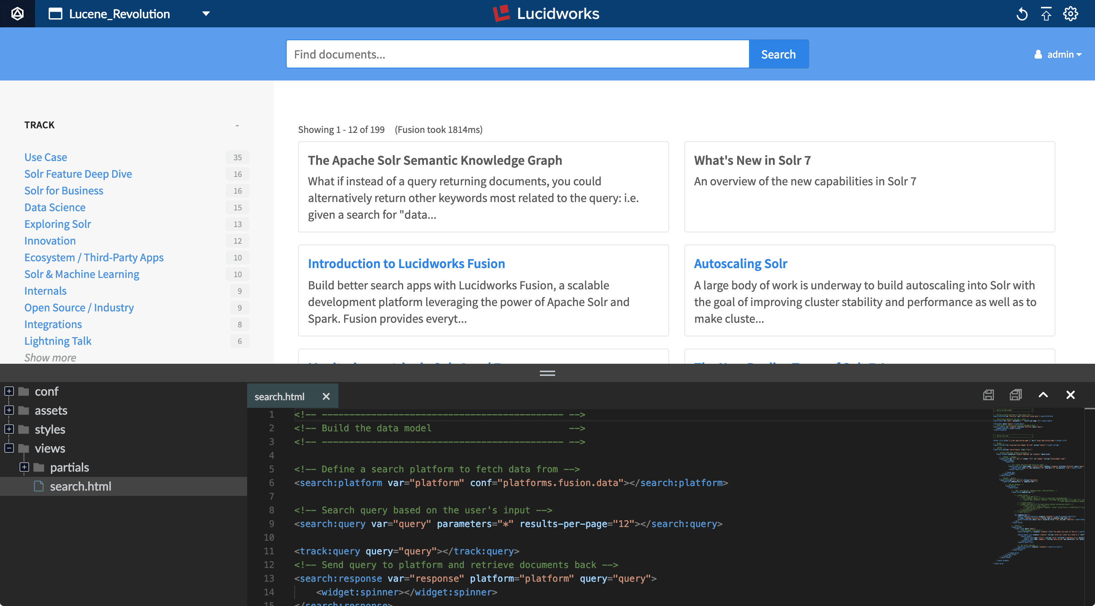
Task: Click the Lucidworks logo
Action: 546,14
